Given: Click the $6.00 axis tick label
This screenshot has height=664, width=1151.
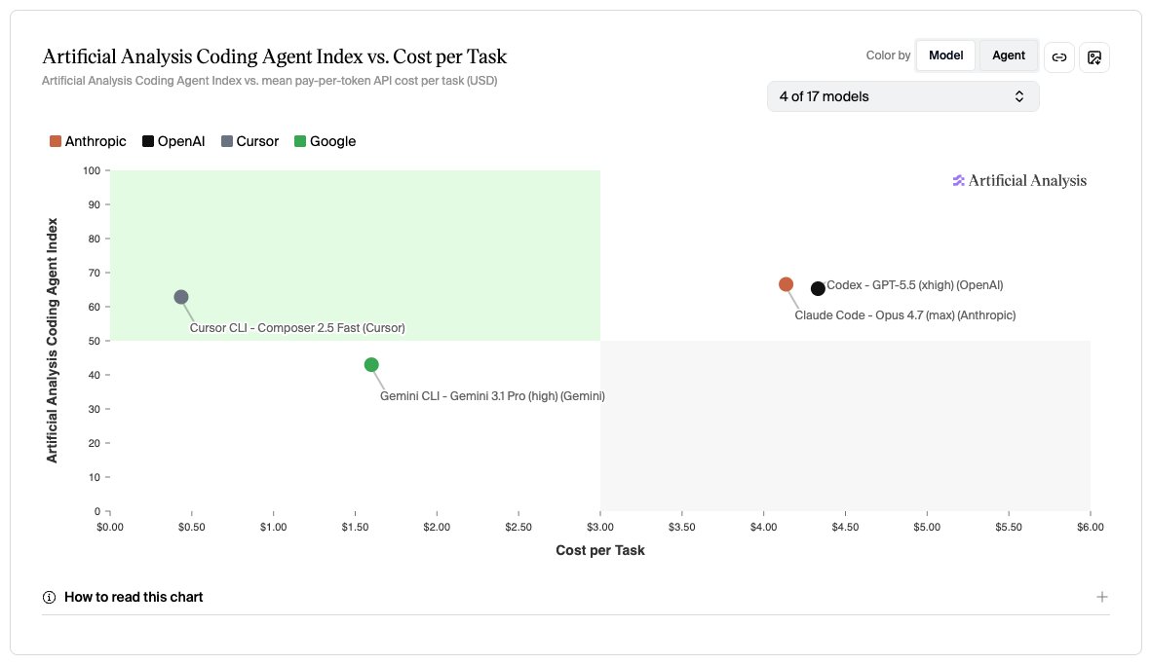Looking at the screenshot, I should (1090, 527).
